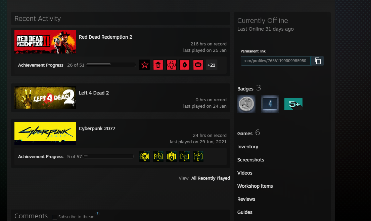Open the four horseshoes Red Dead achievement
The height and width of the screenshot is (221, 371).
click(x=172, y=65)
